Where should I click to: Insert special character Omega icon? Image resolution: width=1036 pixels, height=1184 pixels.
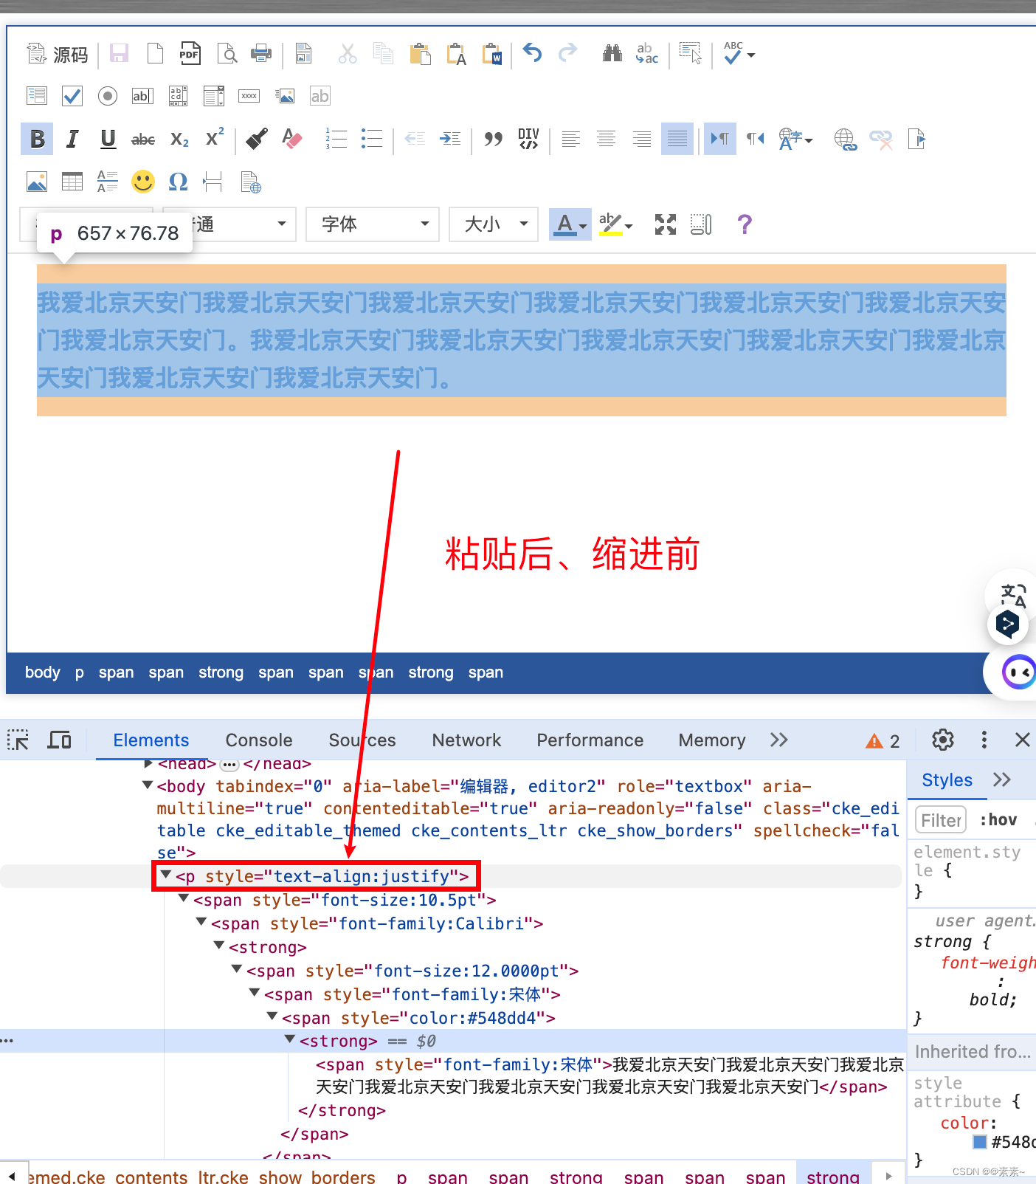click(x=178, y=182)
